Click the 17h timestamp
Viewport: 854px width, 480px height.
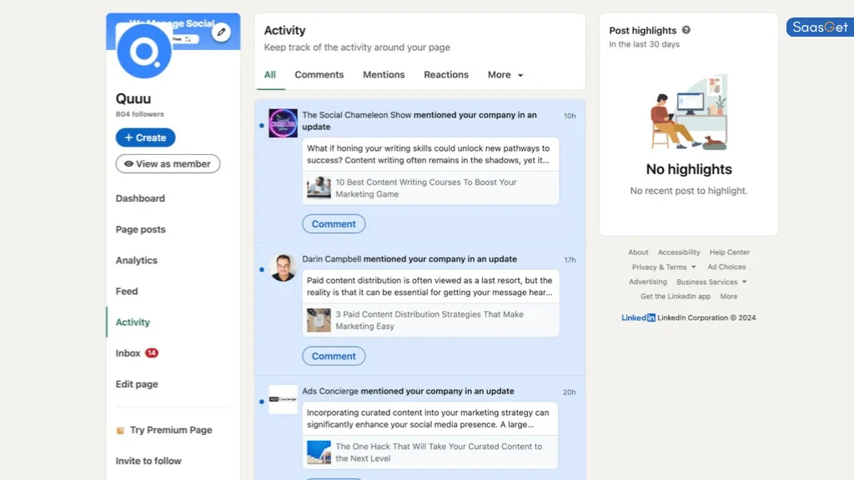click(570, 260)
